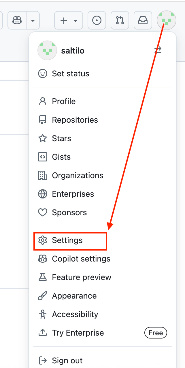This screenshot has width=185, height=368.
Task: Open the Profile menu item
Action: click(64, 101)
